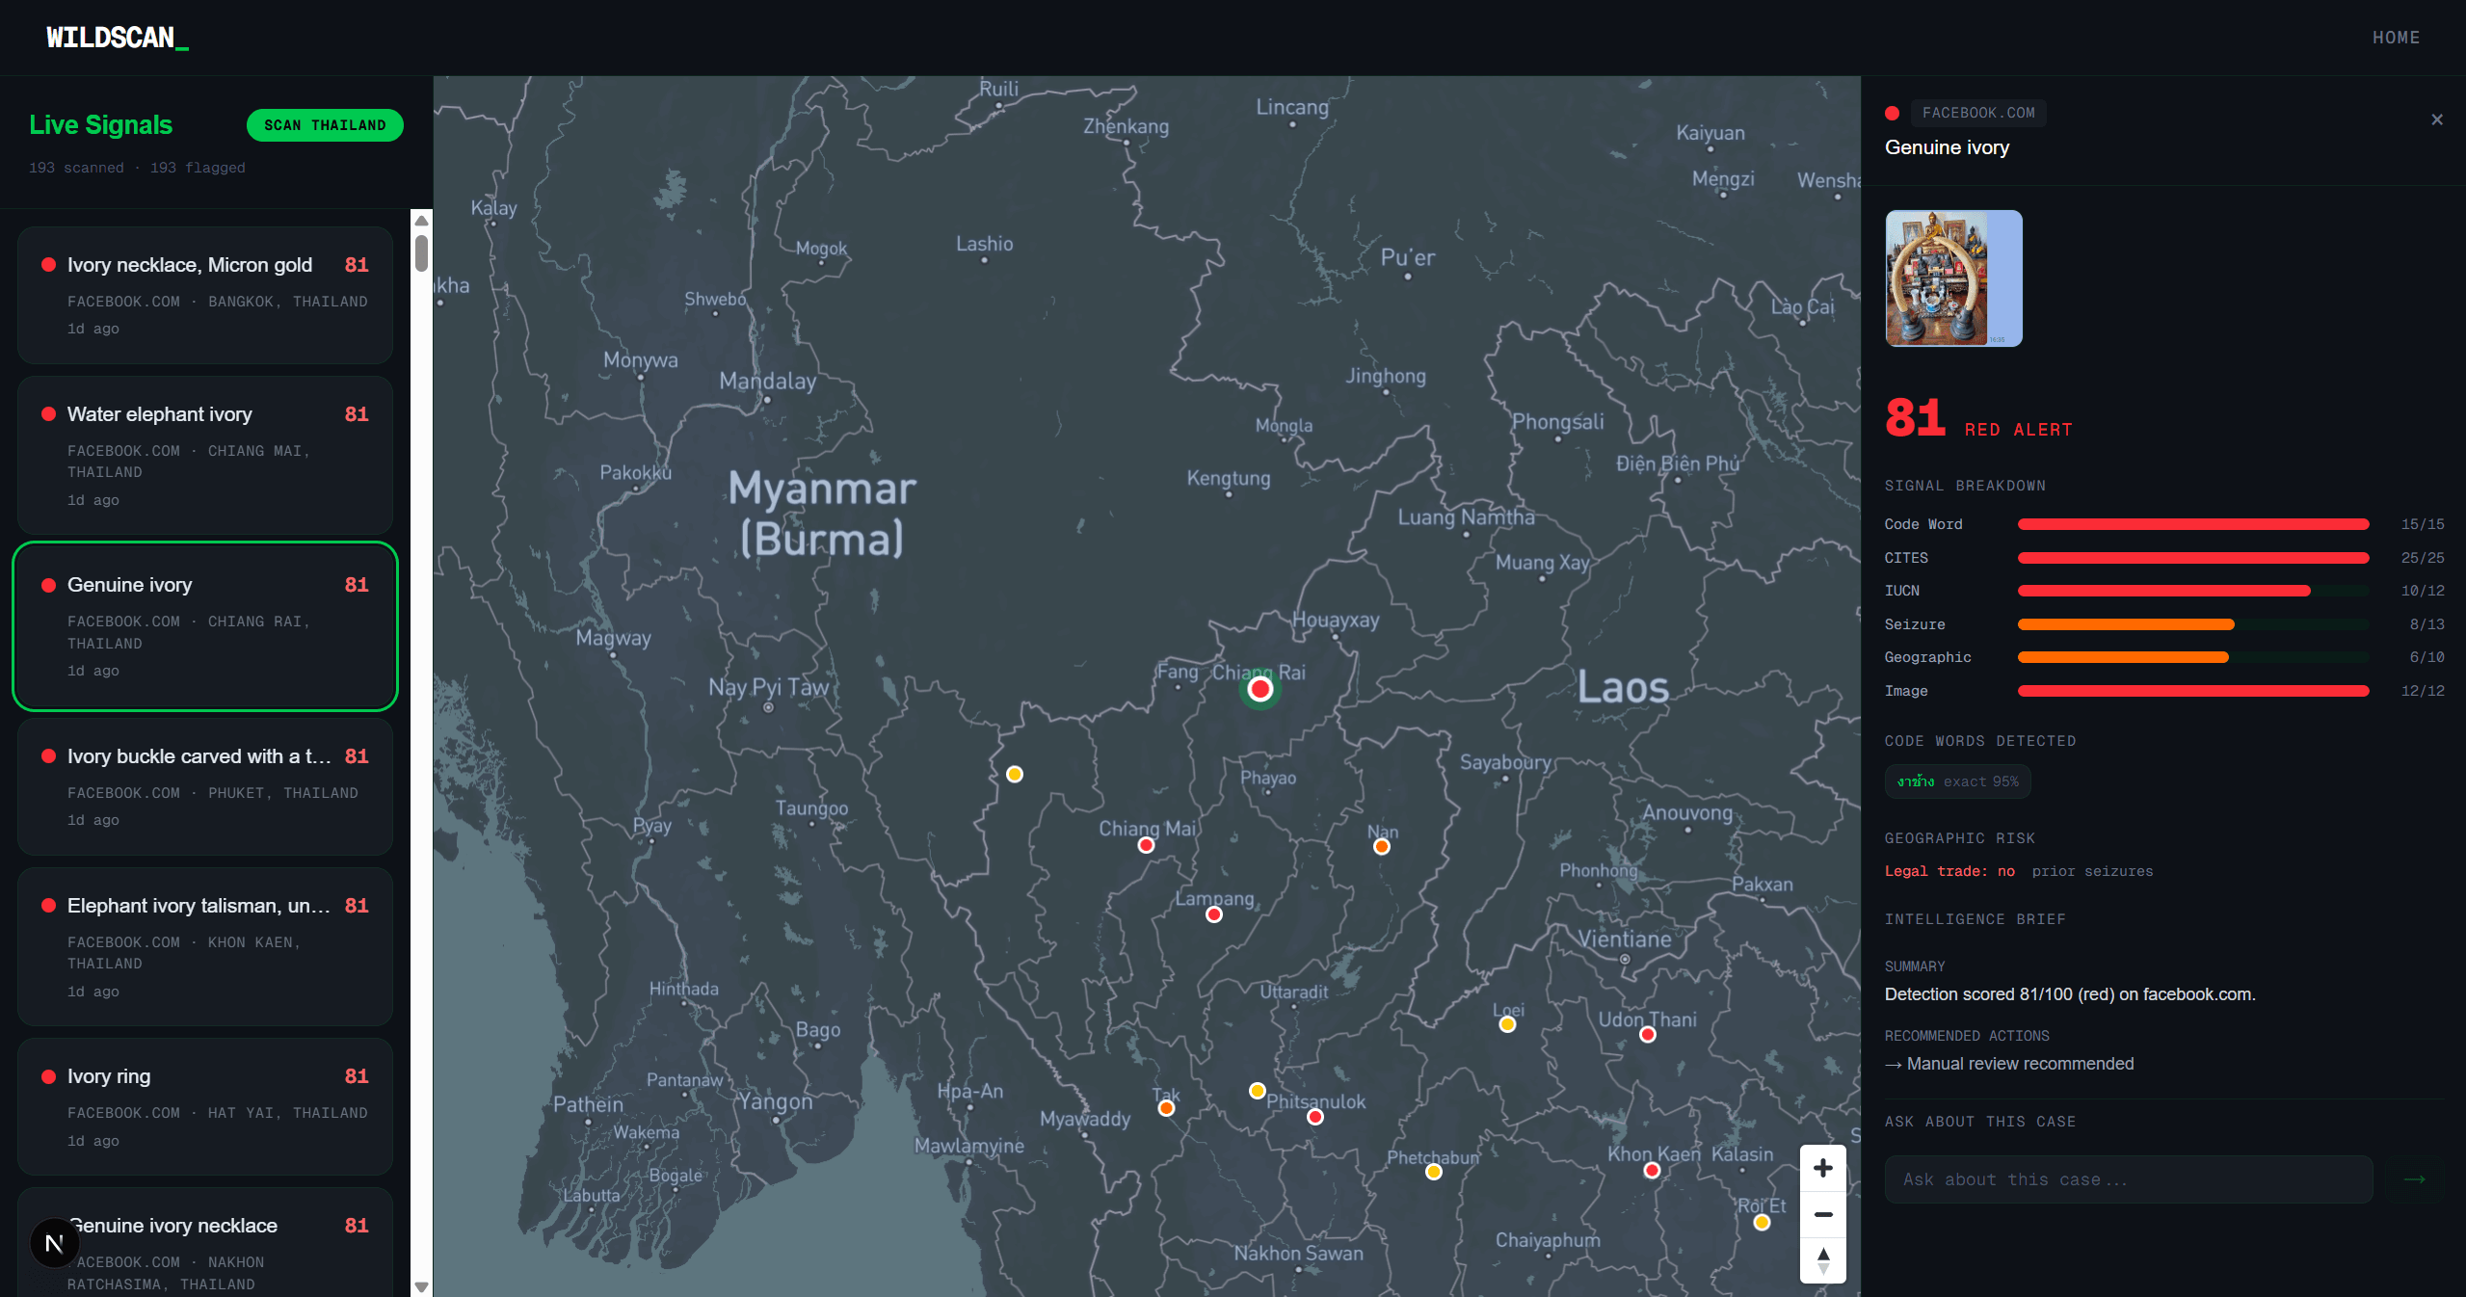Click the Code Word signal bar
The width and height of the screenshot is (2466, 1297).
[2192, 524]
